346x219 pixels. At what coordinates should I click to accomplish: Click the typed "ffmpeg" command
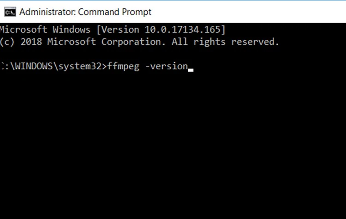(x=123, y=66)
